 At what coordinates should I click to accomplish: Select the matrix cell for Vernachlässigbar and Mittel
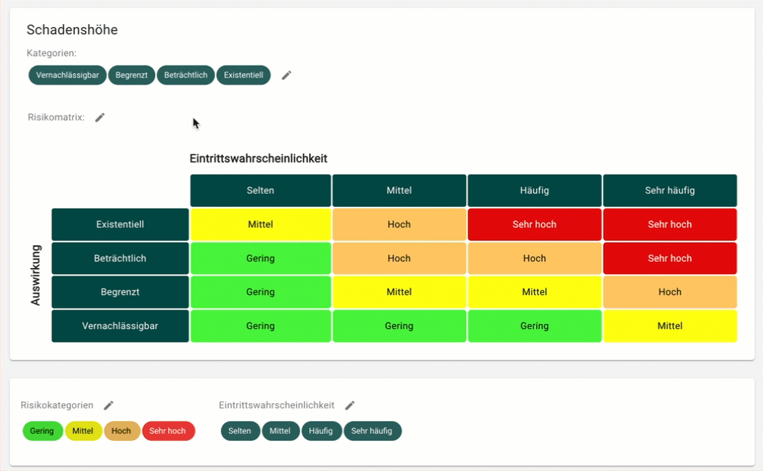pyautogui.click(x=399, y=326)
